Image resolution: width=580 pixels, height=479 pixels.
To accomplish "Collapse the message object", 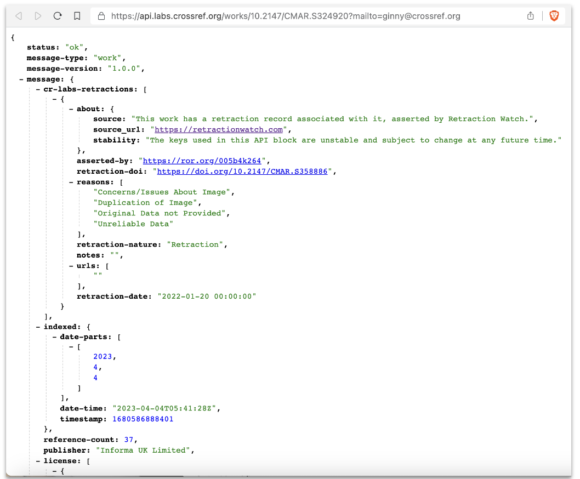I will click(21, 78).
